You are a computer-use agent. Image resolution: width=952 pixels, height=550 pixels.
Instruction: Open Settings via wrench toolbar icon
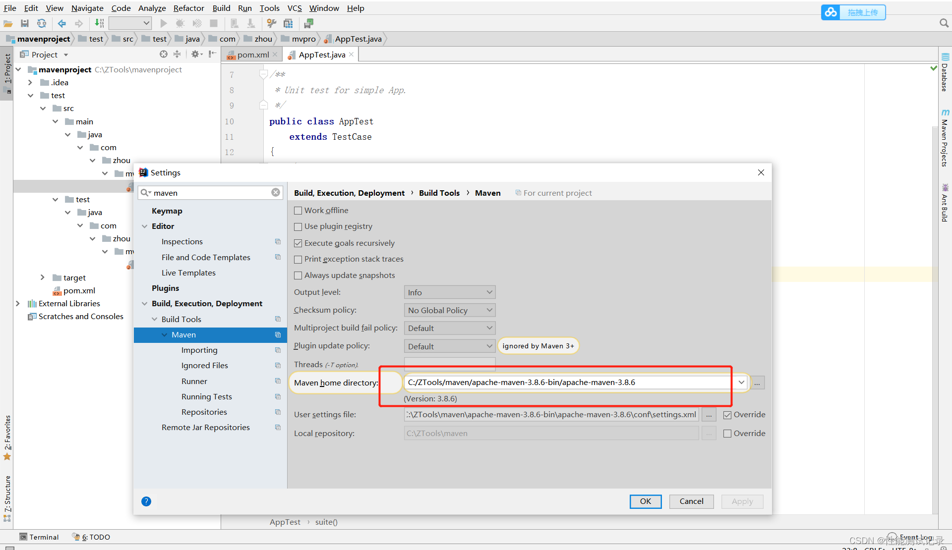click(x=271, y=23)
